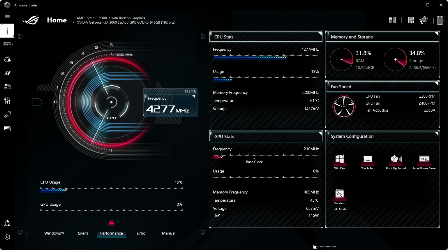The image size is (448, 250).
Task: Expand the System Configuration panel corner
Action: coord(437,133)
